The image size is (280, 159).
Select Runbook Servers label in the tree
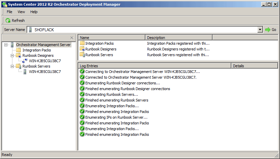point(36,66)
